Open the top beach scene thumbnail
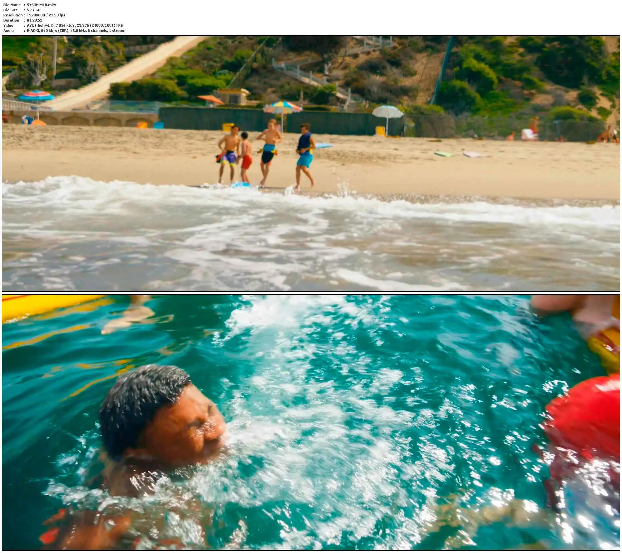 point(311,163)
